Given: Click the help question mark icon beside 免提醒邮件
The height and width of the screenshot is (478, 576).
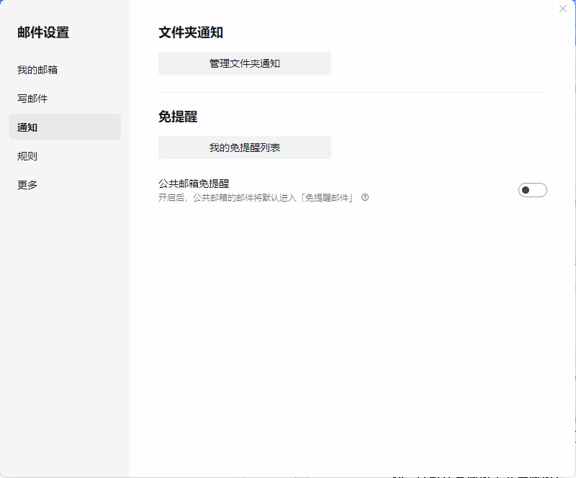Looking at the screenshot, I should [365, 197].
